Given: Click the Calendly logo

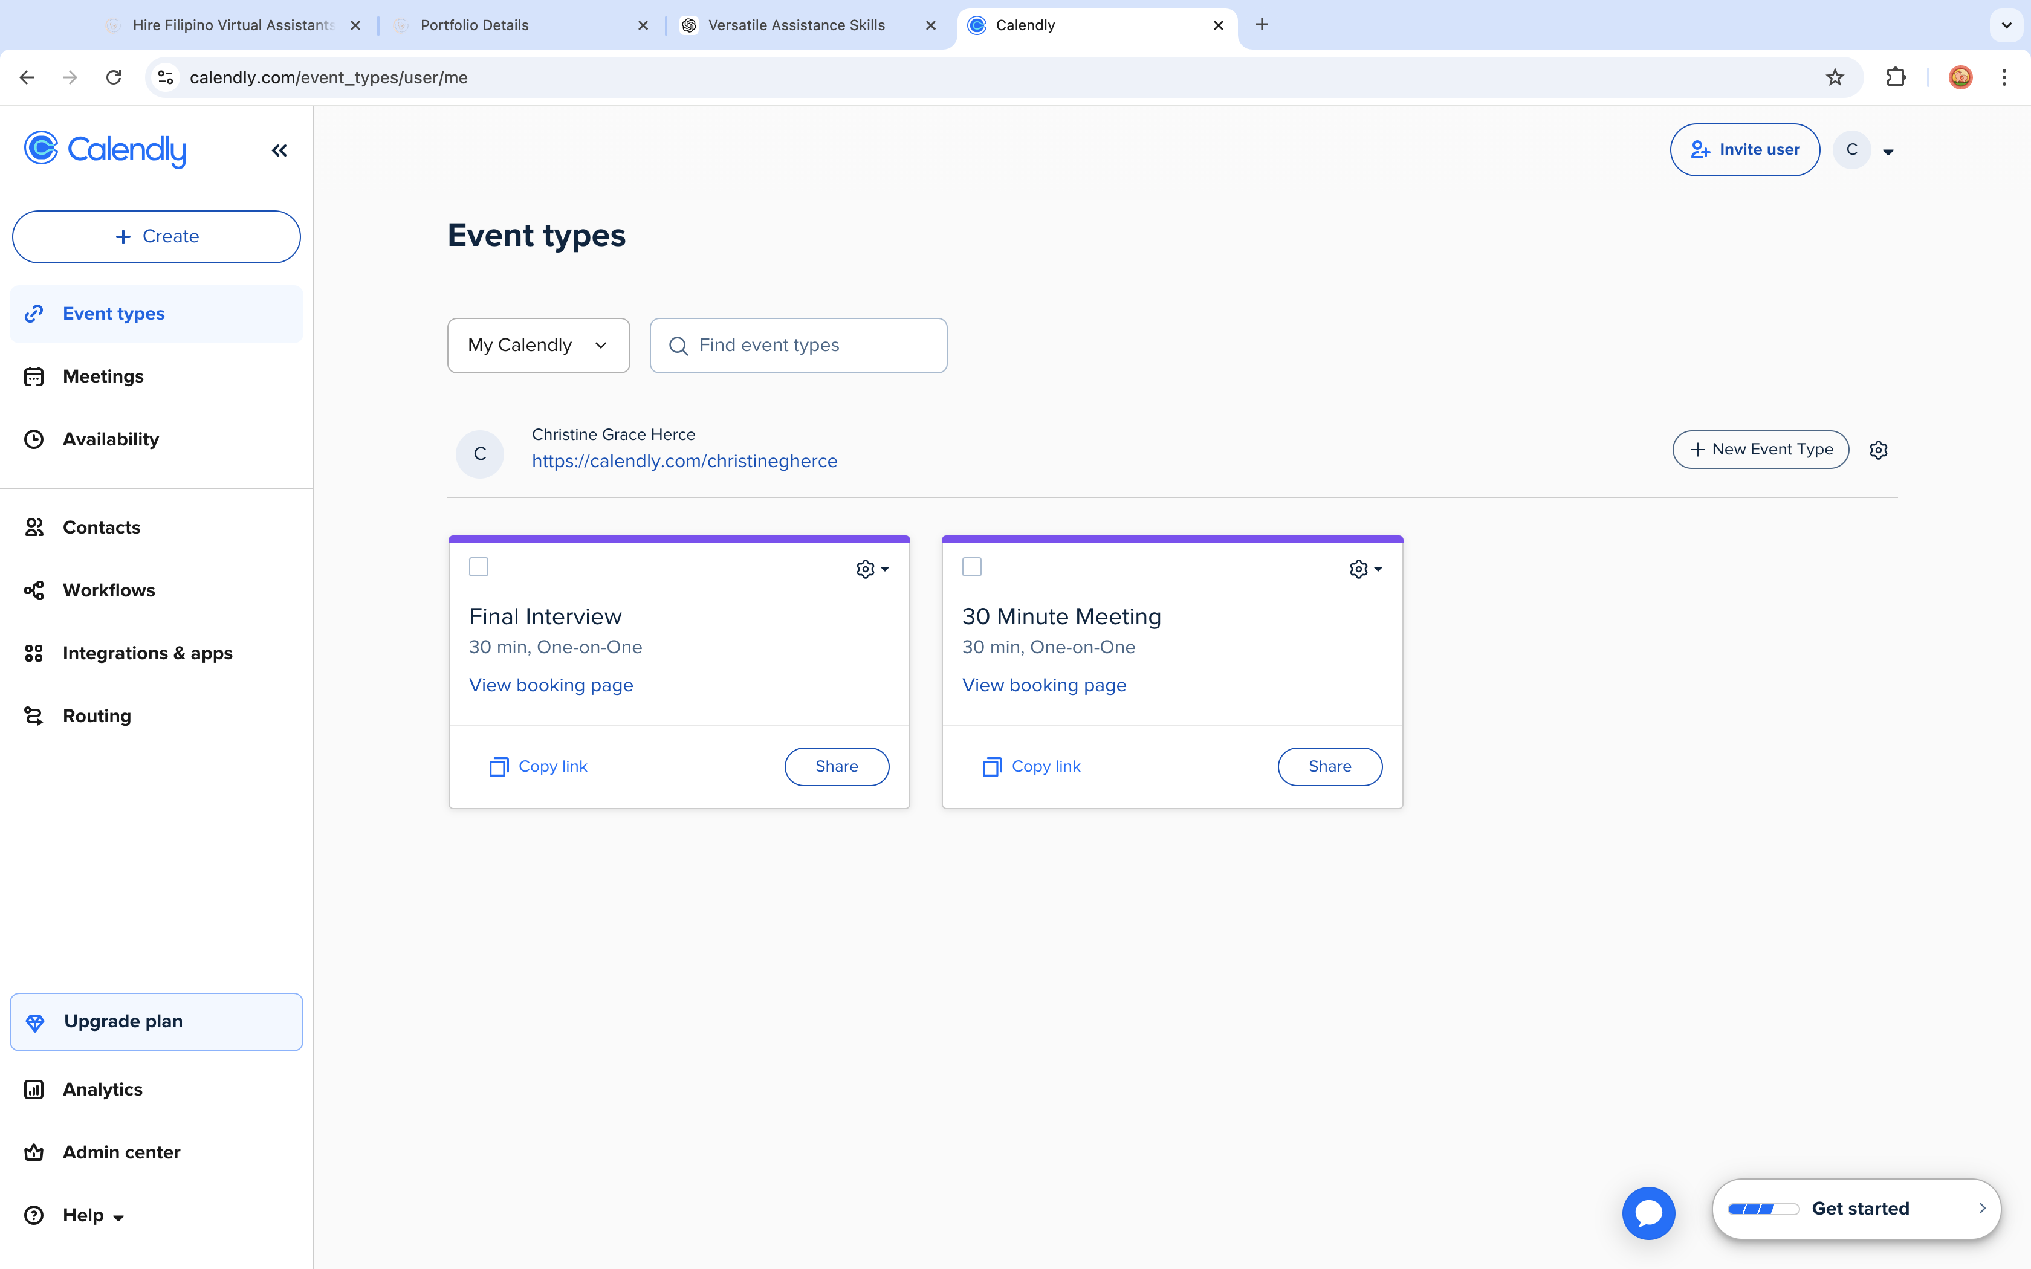Looking at the screenshot, I should coord(106,150).
